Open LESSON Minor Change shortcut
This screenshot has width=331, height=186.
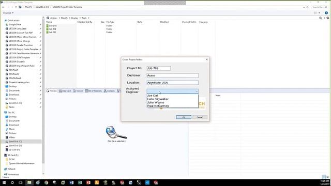(20, 41)
